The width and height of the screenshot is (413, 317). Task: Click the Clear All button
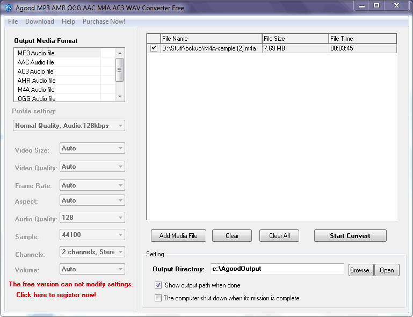pos(279,235)
